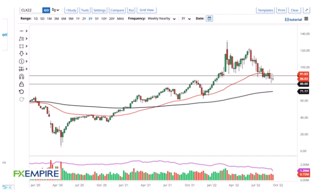Open the +Study button
Image resolution: width=322 pixels, height=196 pixels.
[71, 10]
